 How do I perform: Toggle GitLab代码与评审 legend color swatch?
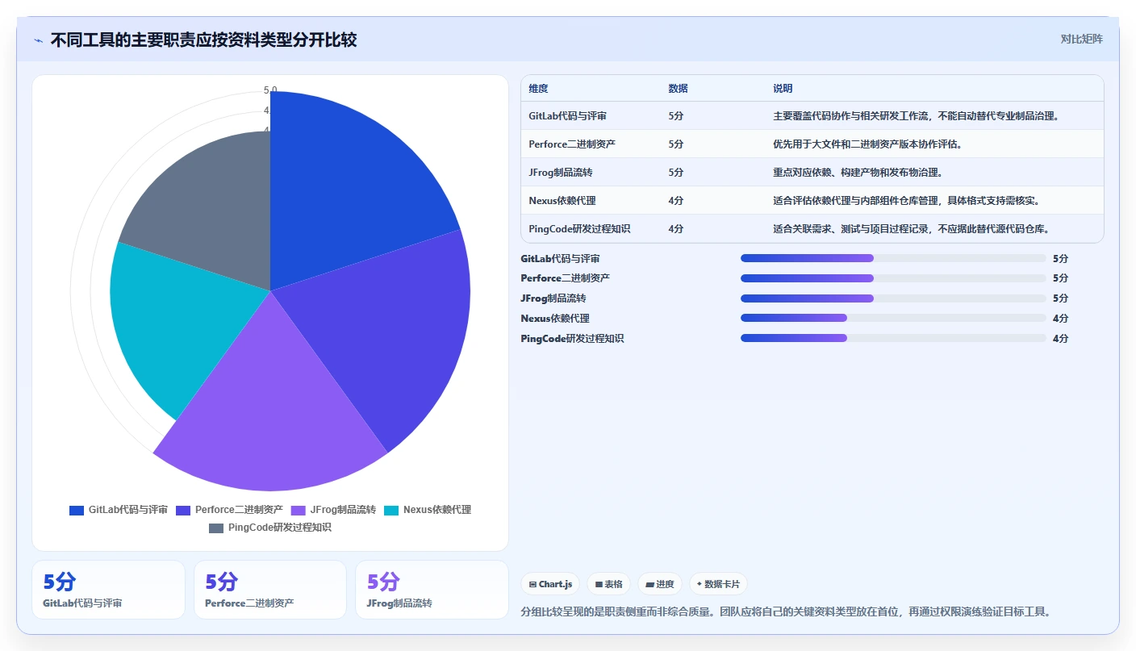77,510
